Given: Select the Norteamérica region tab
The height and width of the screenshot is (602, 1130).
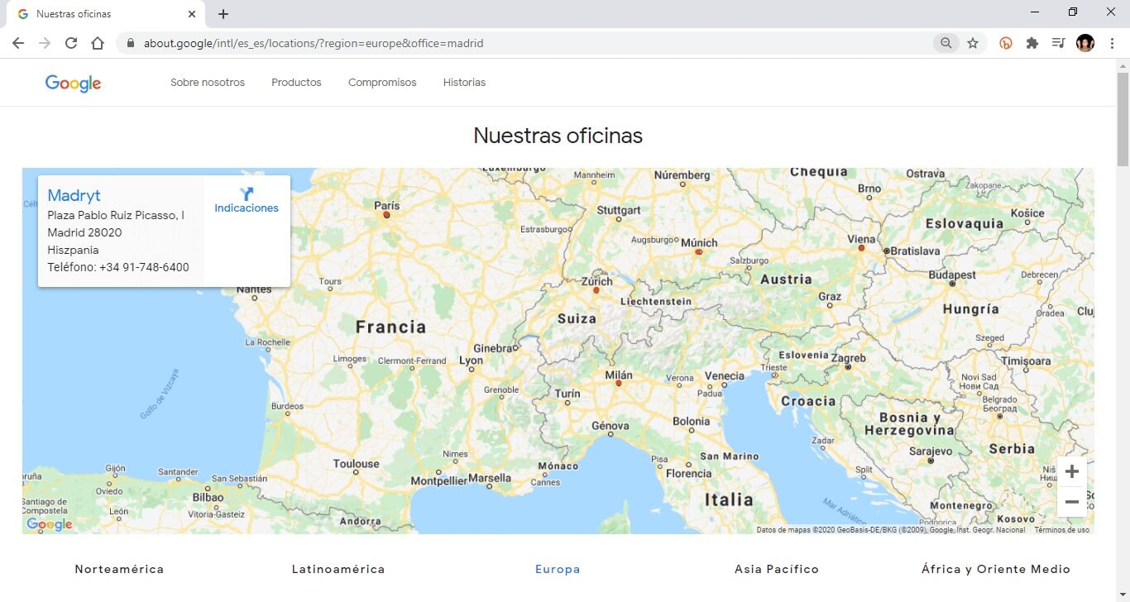Looking at the screenshot, I should coord(119,569).
